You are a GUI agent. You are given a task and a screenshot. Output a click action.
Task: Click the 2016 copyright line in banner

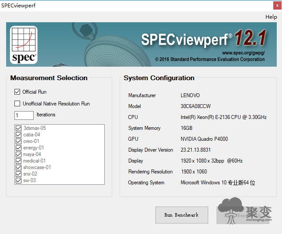(x=210, y=59)
